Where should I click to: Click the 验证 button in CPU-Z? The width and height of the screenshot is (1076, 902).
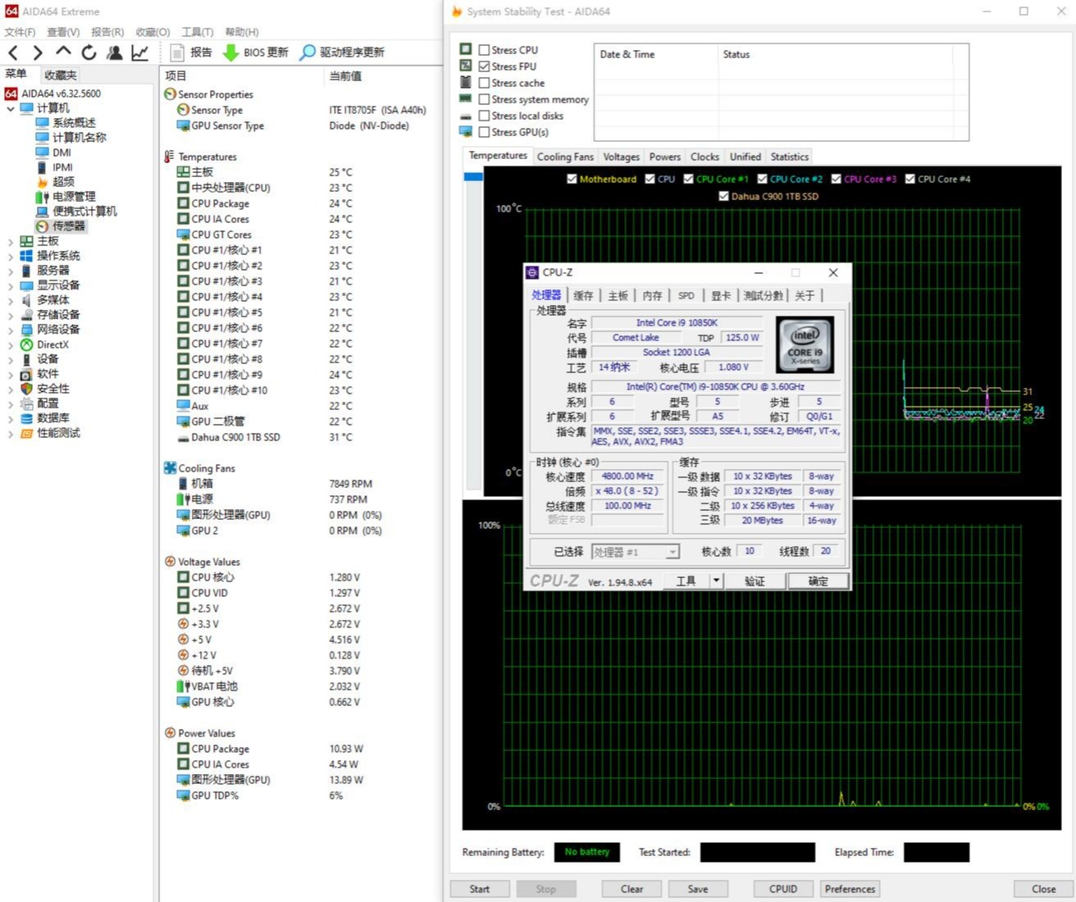pyautogui.click(x=754, y=581)
